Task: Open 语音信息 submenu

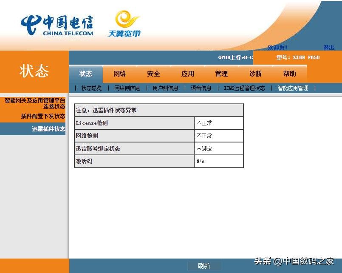Action: click(201, 88)
